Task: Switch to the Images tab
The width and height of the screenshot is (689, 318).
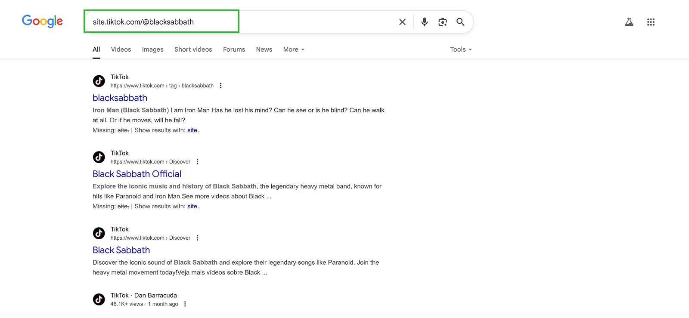Action: click(153, 49)
